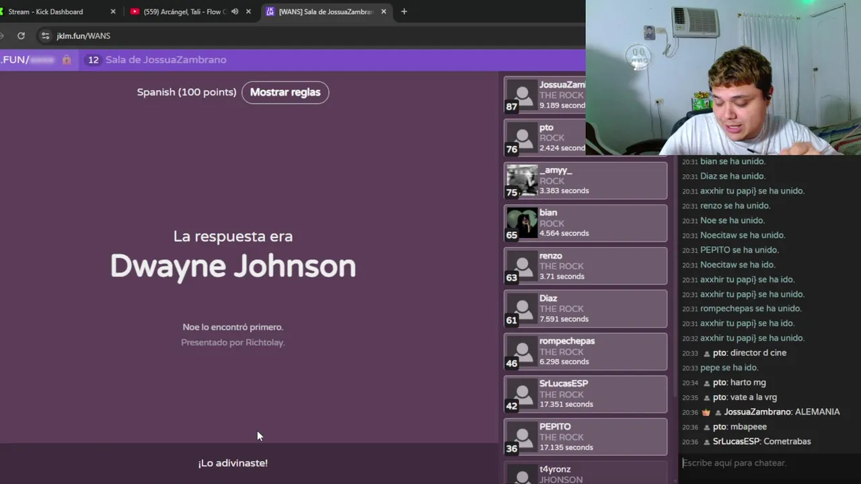
Task: Select bian player name
Action: point(548,212)
